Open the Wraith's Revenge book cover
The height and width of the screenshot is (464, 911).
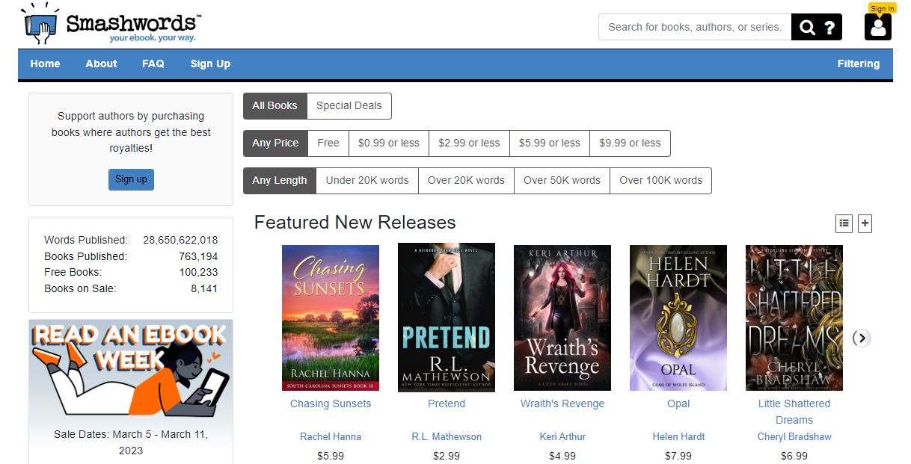point(562,318)
